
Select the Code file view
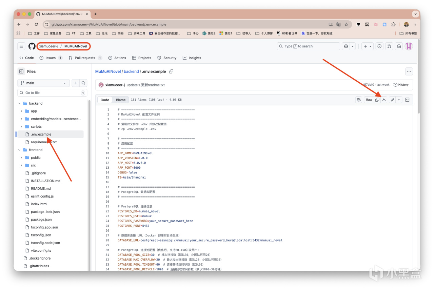[105, 100]
